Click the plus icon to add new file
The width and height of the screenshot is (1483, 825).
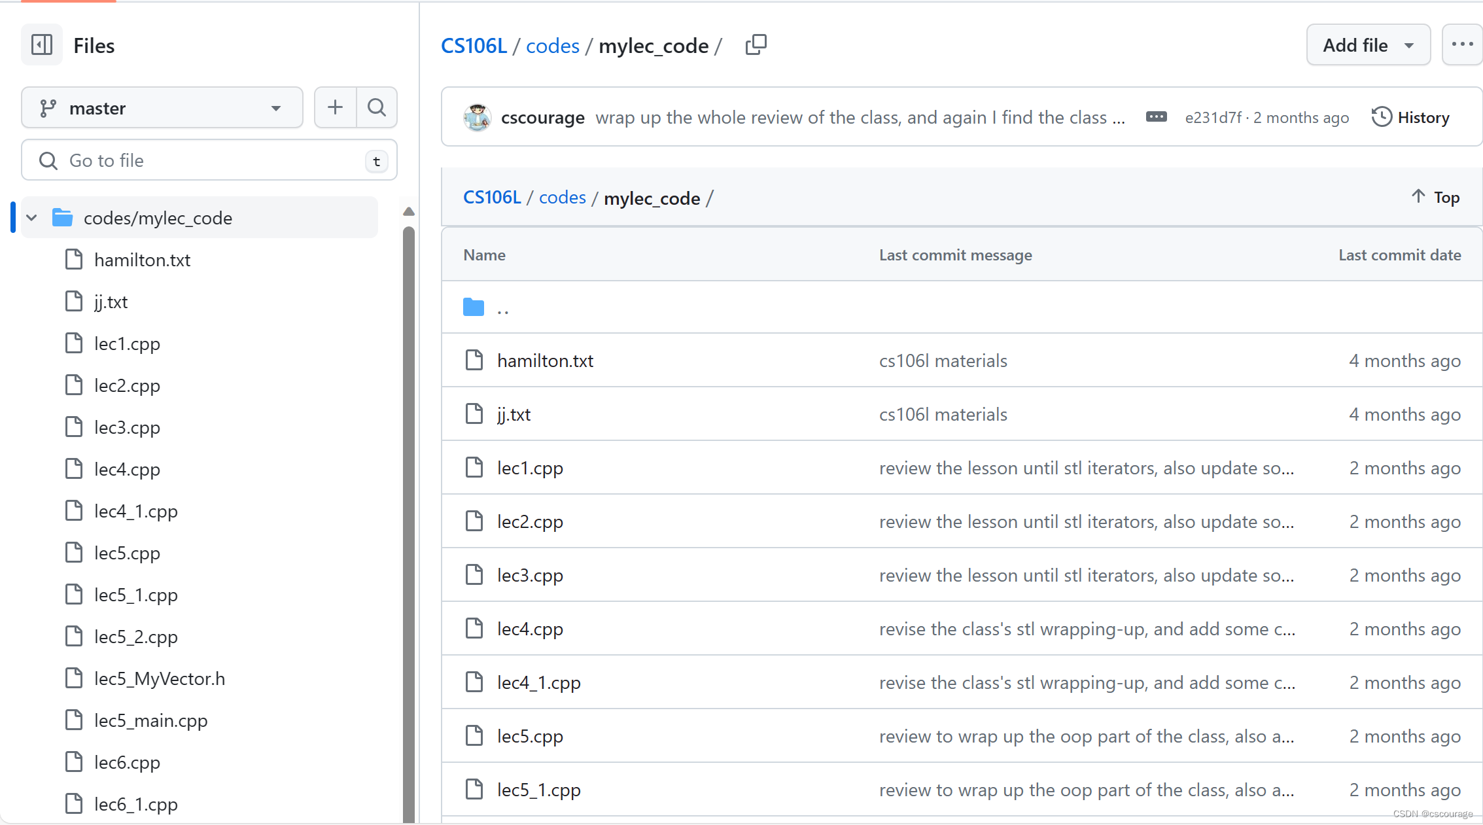point(335,107)
